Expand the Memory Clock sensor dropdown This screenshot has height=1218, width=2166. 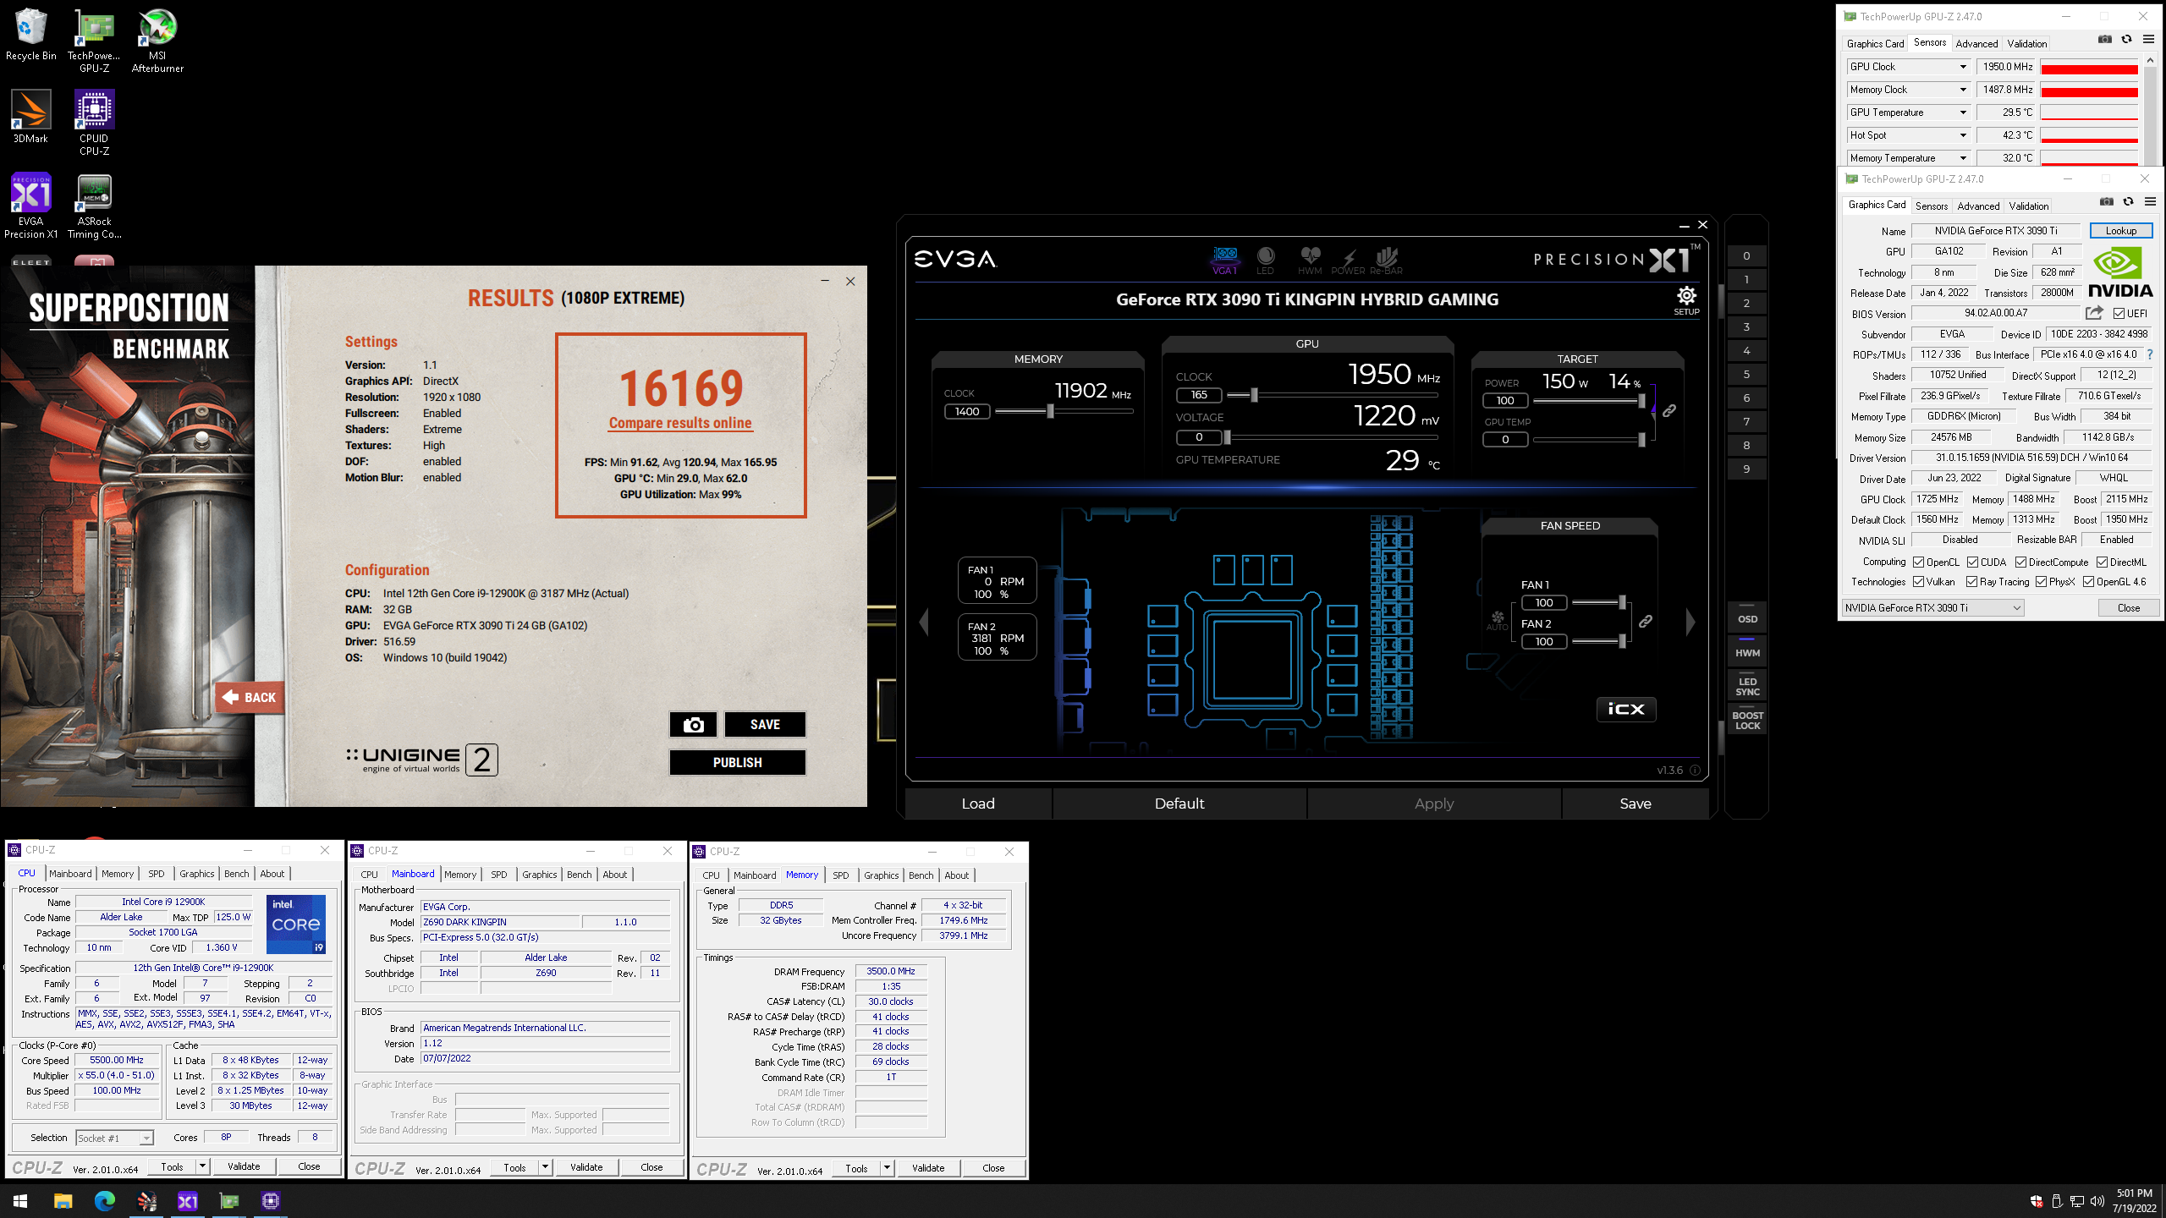click(x=1963, y=90)
